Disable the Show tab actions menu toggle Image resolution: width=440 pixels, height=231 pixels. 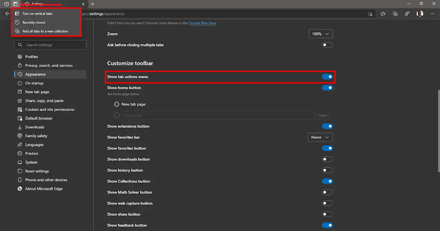click(x=327, y=77)
